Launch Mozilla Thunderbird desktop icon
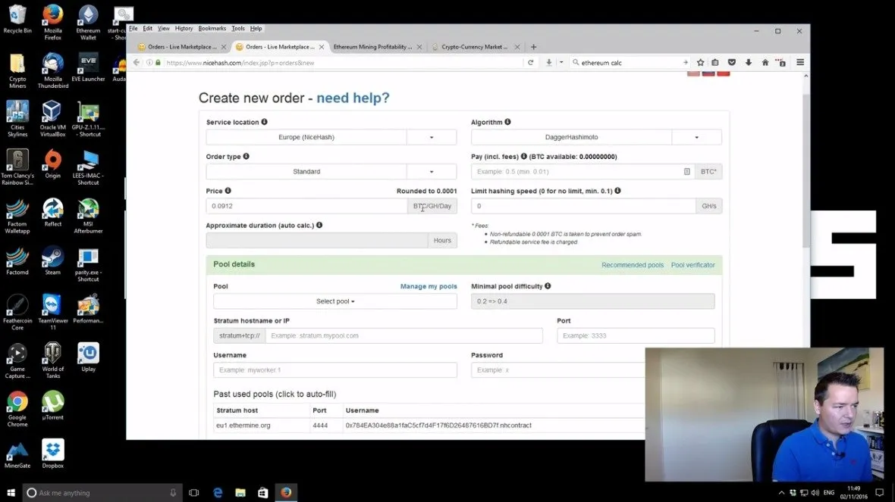Viewport: 895px width, 502px height. pos(52,70)
